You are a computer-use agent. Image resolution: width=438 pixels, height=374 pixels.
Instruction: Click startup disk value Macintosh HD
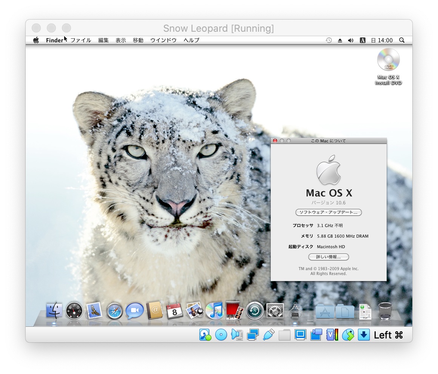[x=331, y=247]
